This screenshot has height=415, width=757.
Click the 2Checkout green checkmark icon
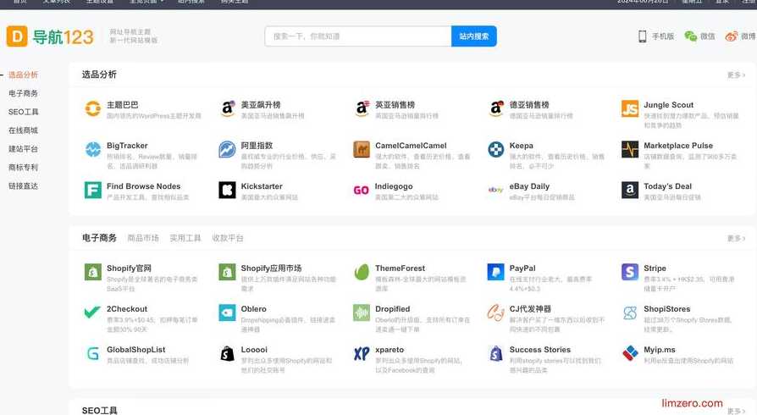pyautogui.click(x=92, y=313)
